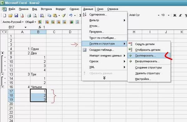Click the chart-like icon in the second toolbar

point(71,22)
